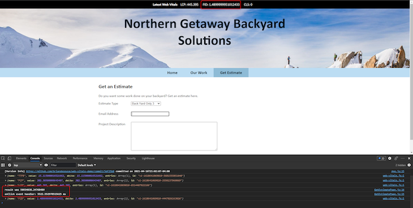Expand the FID console object

(6, 198)
